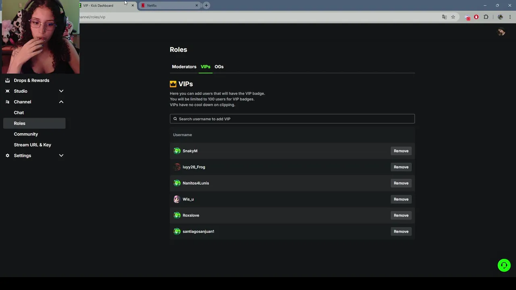Expand the Settings sidebar section
This screenshot has width=516, height=290.
61,155
